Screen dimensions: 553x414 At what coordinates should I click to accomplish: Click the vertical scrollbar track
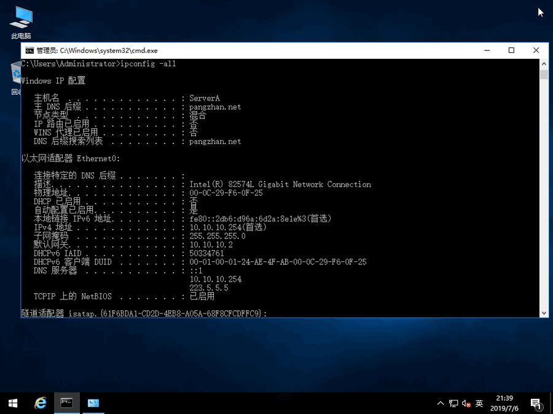tap(542, 184)
